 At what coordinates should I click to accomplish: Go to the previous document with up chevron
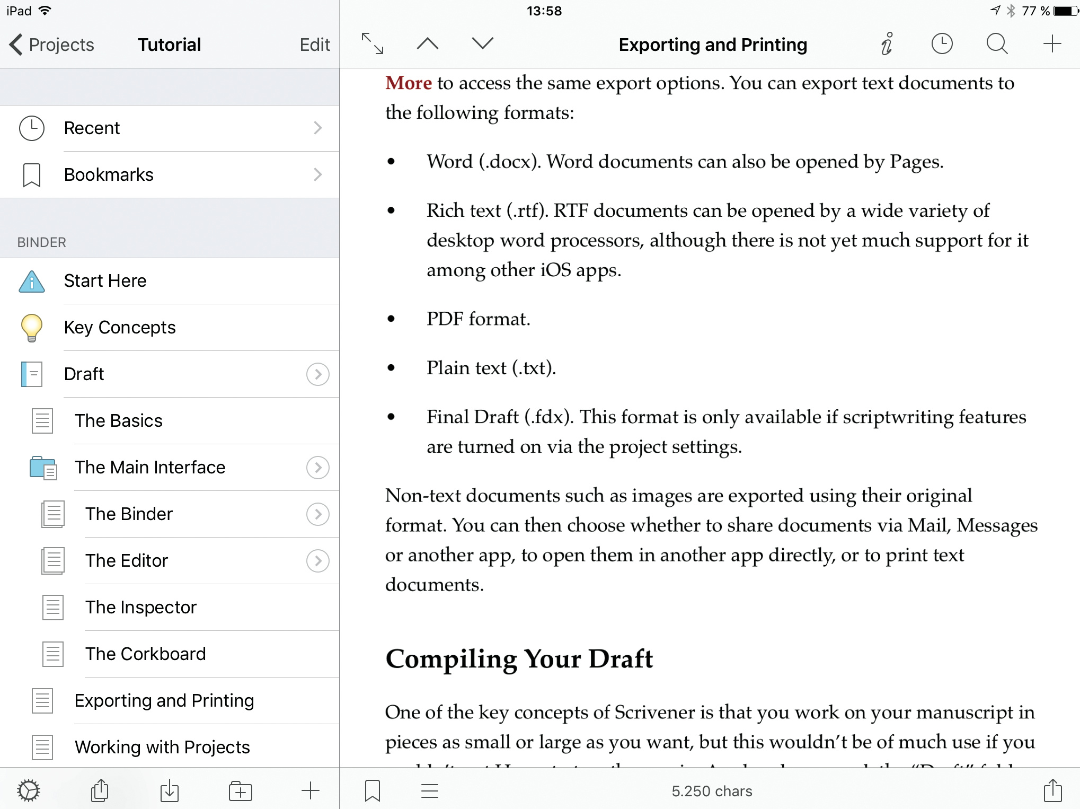pyautogui.click(x=428, y=44)
